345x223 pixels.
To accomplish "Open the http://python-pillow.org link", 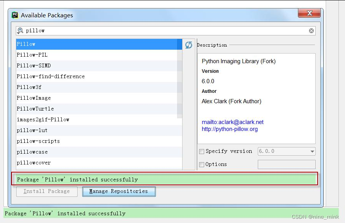I will pyautogui.click(x=230, y=129).
